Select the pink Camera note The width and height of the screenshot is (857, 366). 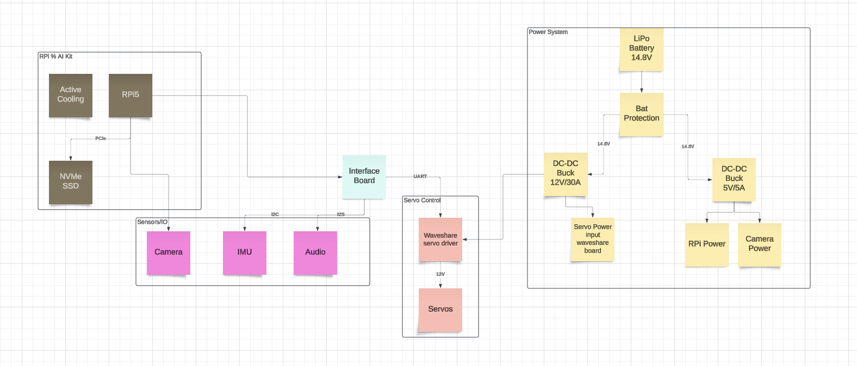pos(169,253)
